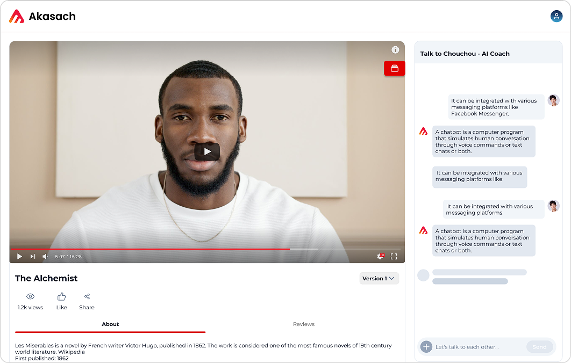Click the Send button in chat
Screen dimensions: 571x363
coord(539,346)
